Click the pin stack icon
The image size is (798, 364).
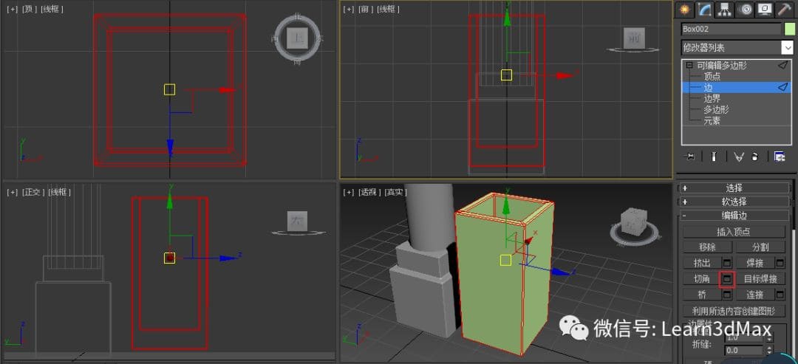point(690,157)
